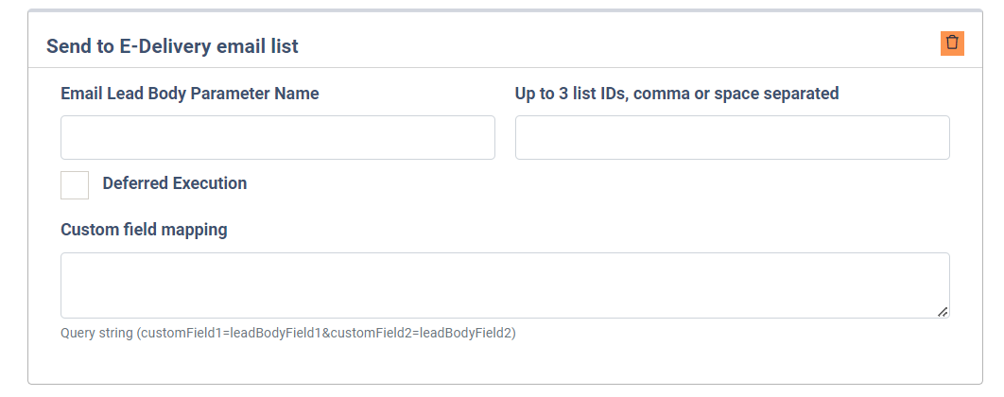Focus the Custom field mapping textarea
Image resolution: width=1004 pixels, height=397 pixels.
pyautogui.click(x=505, y=285)
